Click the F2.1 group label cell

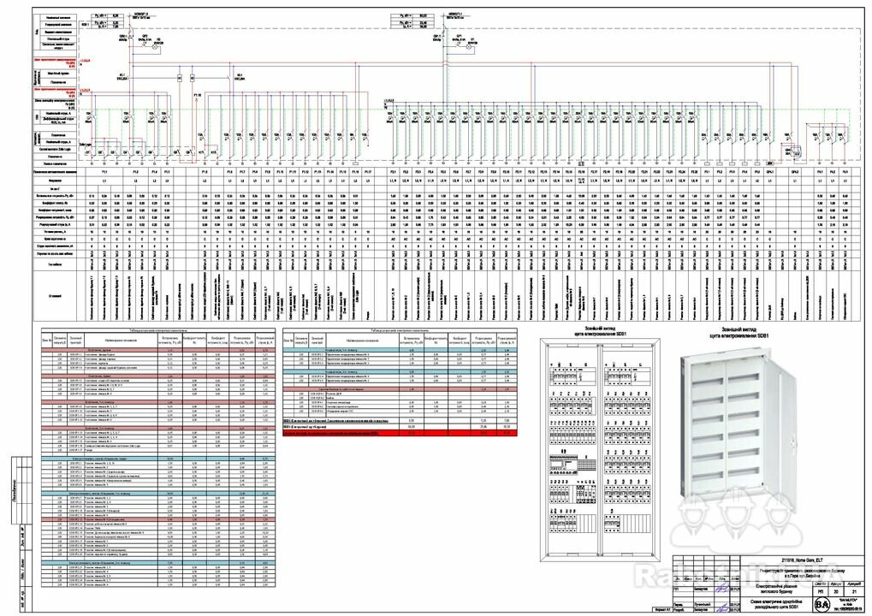coord(393,172)
